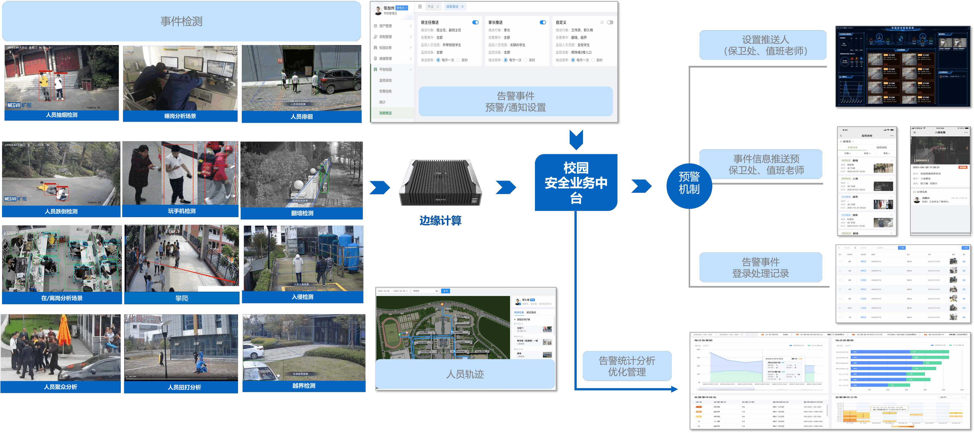
Task: Tap the X in 入侵告警 phone header
Action: click(x=915, y=133)
